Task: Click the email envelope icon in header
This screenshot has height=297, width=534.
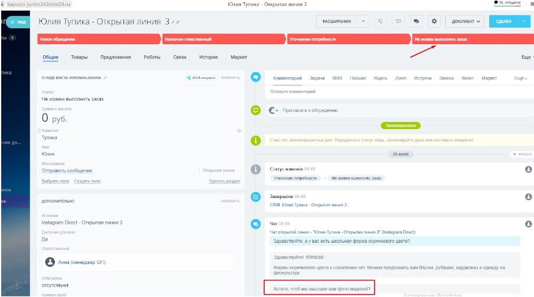Action: coord(398,21)
